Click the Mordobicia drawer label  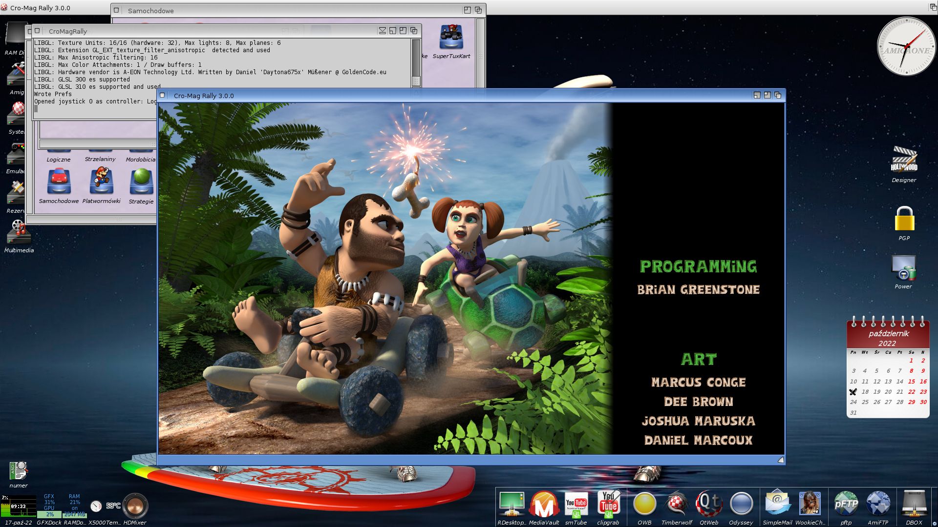point(141,160)
